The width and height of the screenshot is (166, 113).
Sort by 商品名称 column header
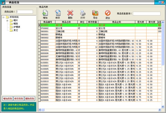tap(66, 22)
